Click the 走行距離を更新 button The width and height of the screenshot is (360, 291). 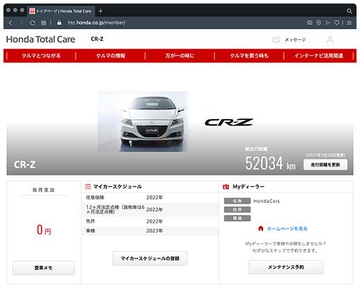pos(325,165)
